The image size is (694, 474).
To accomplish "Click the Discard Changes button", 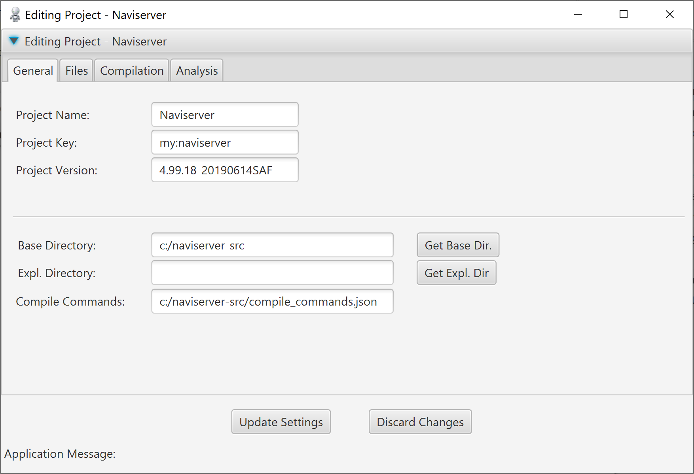I will pyautogui.click(x=420, y=422).
